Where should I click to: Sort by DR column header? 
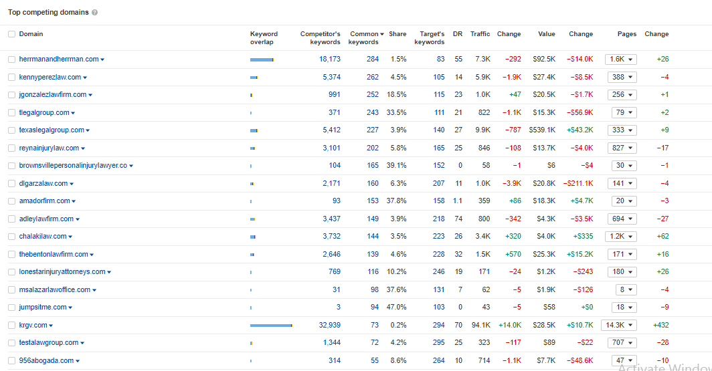[457, 34]
